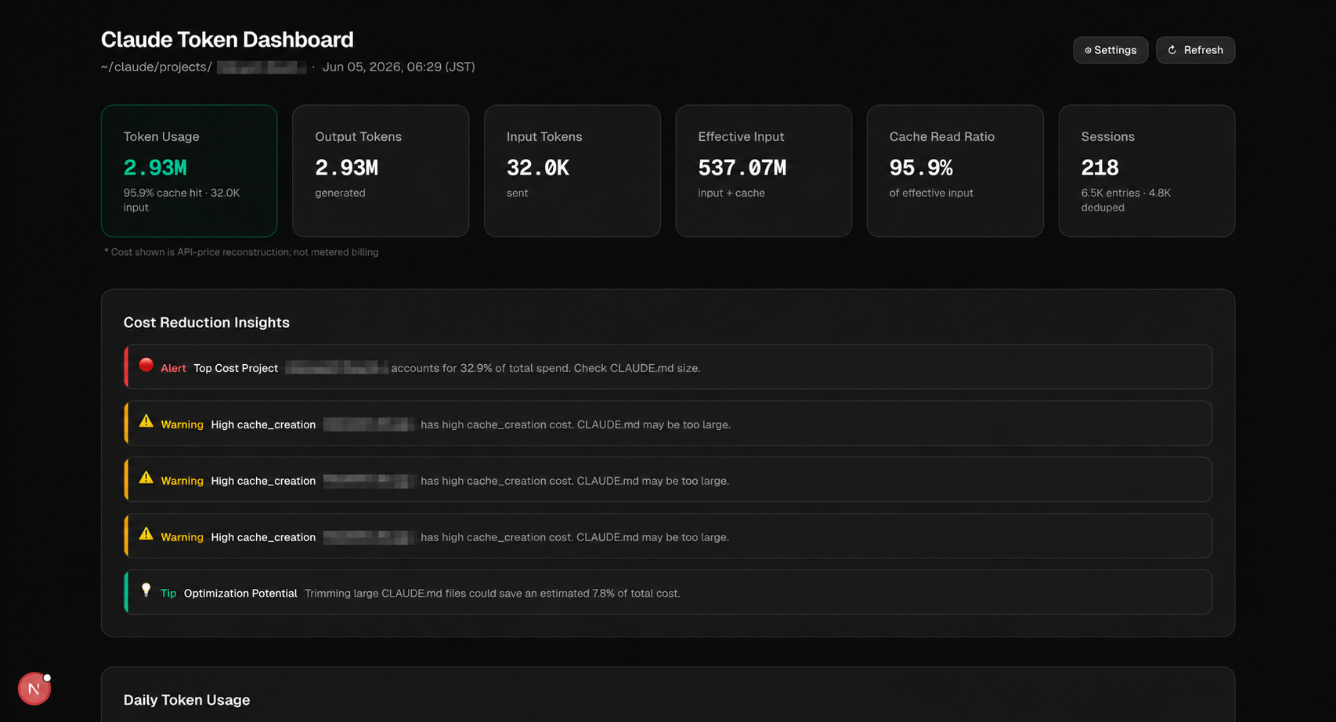The width and height of the screenshot is (1336, 722).
Task: Select the Output Tokens card
Action: pyautogui.click(x=381, y=171)
